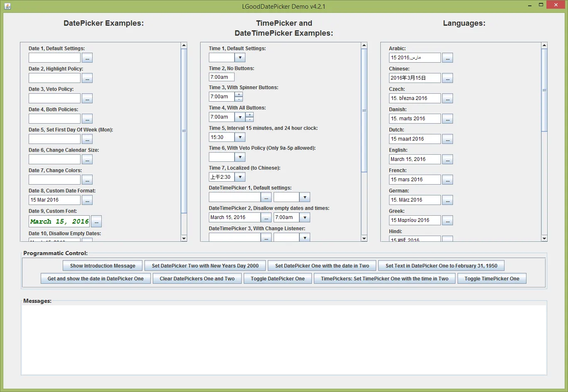Click DateTimePicker 2 date field

[x=235, y=217]
